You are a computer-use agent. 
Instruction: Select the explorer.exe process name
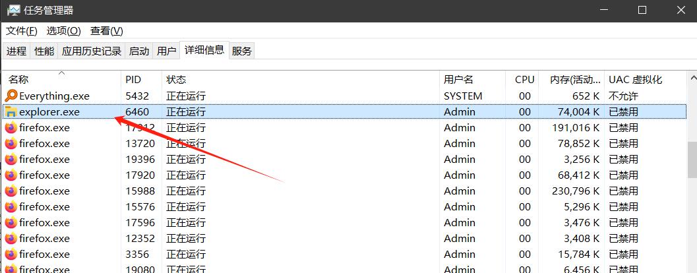49,112
